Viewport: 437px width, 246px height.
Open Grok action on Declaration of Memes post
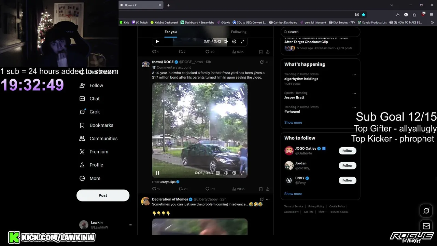[262, 199]
